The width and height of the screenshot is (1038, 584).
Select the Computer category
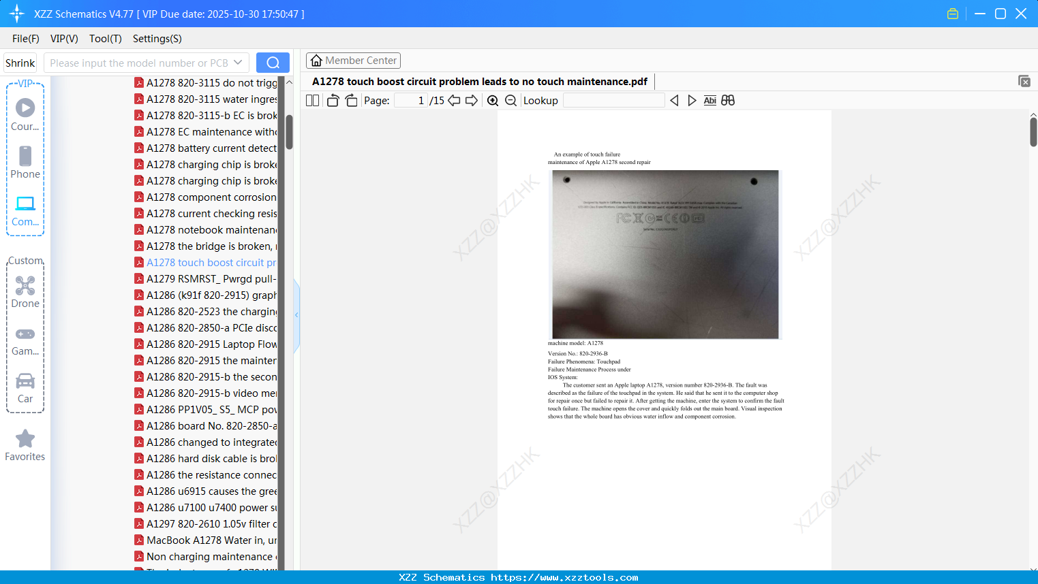click(25, 211)
